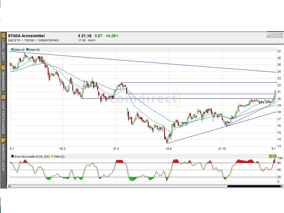Viewport: 284px width, 213px height.
Task: Click the EMA 50 legend color swatch
Action: (x=27, y=49)
